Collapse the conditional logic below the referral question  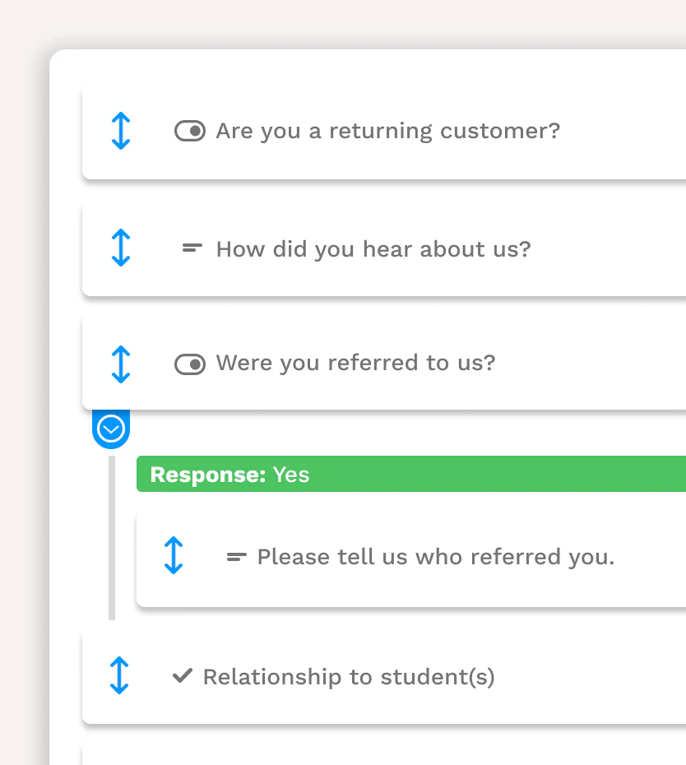pos(111,429)
